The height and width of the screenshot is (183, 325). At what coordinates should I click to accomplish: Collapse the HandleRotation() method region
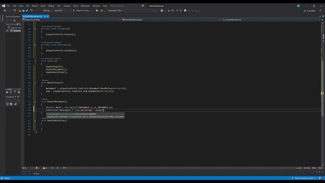click(x=35, y=120)
